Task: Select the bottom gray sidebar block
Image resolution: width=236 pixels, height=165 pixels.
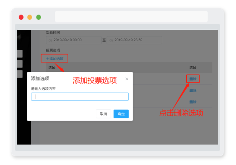Action: (20, 74)
